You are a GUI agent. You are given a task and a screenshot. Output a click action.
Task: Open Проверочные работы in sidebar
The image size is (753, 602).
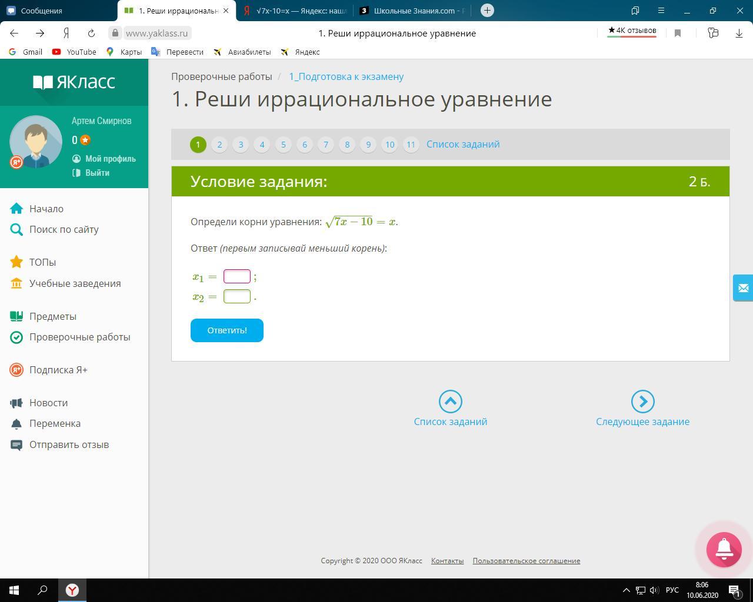[80, 337]
